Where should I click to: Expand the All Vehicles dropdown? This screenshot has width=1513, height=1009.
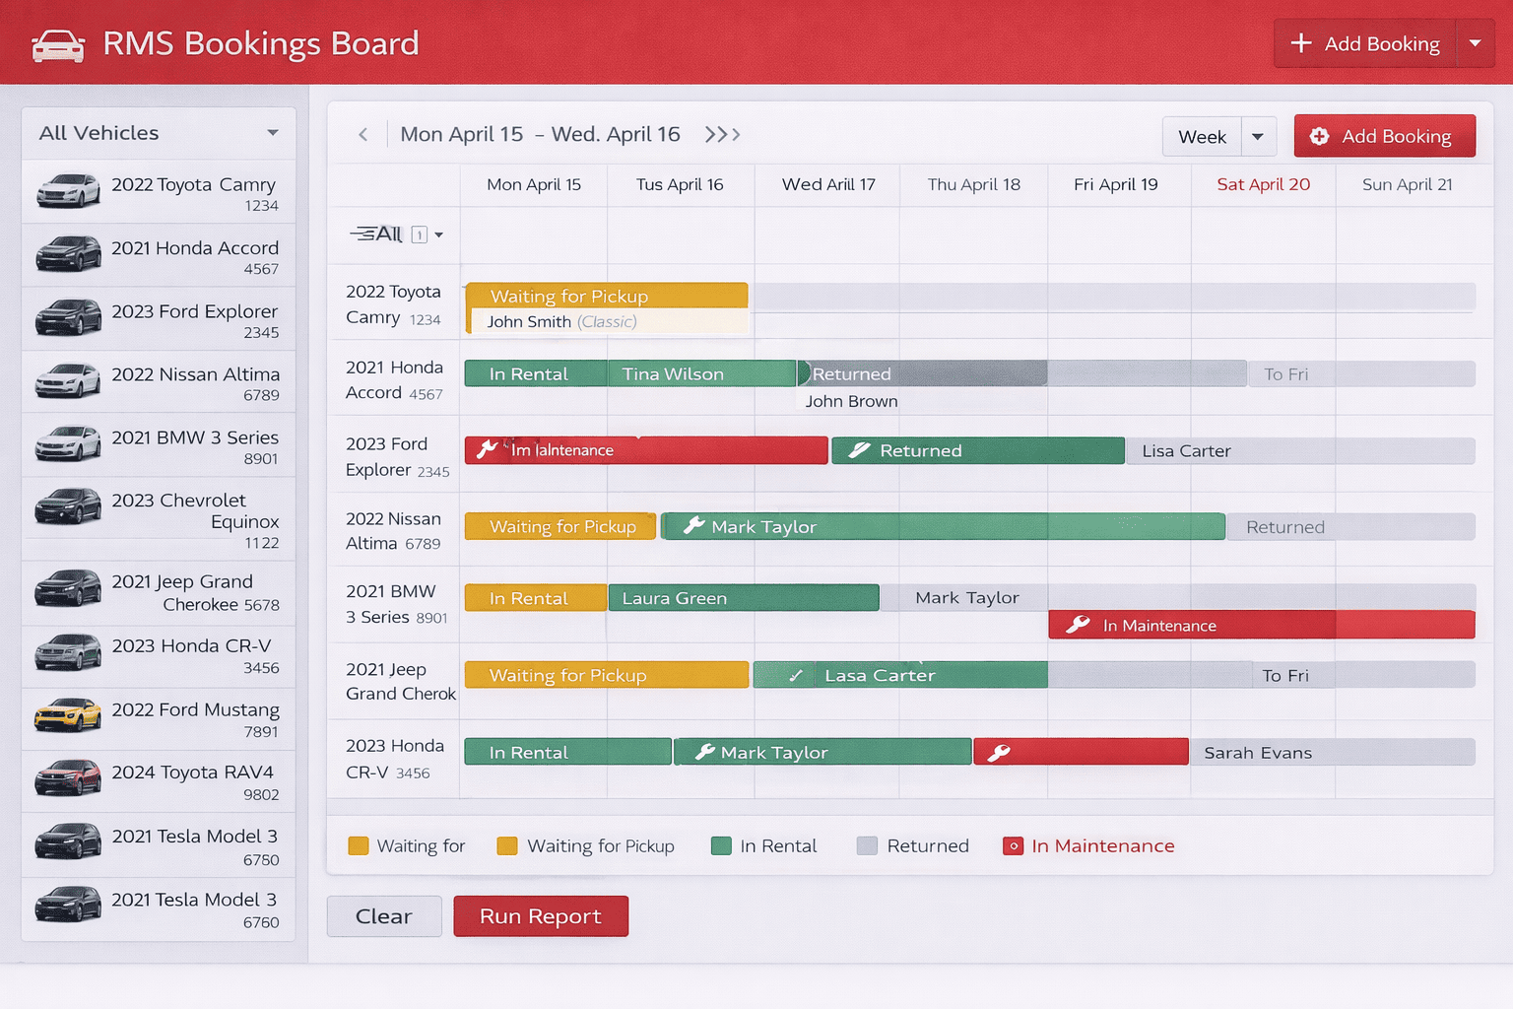pyautogui.click(x=273, y=133)
